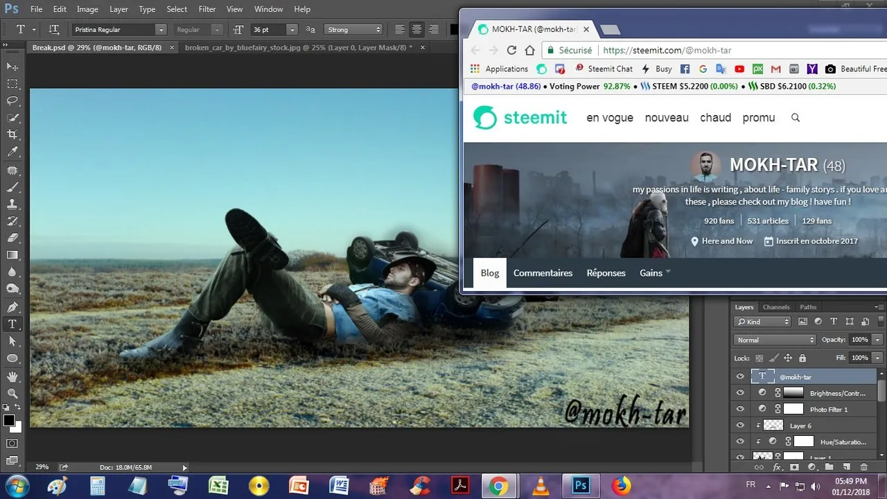Select the Ellipse shape tool
Image resolution: width=887 pixels, height=499 pixels.
coord(12,358)
